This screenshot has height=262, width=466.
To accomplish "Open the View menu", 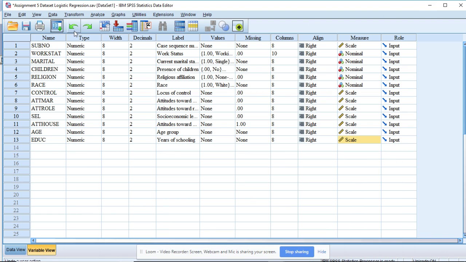I will point(36,15).
